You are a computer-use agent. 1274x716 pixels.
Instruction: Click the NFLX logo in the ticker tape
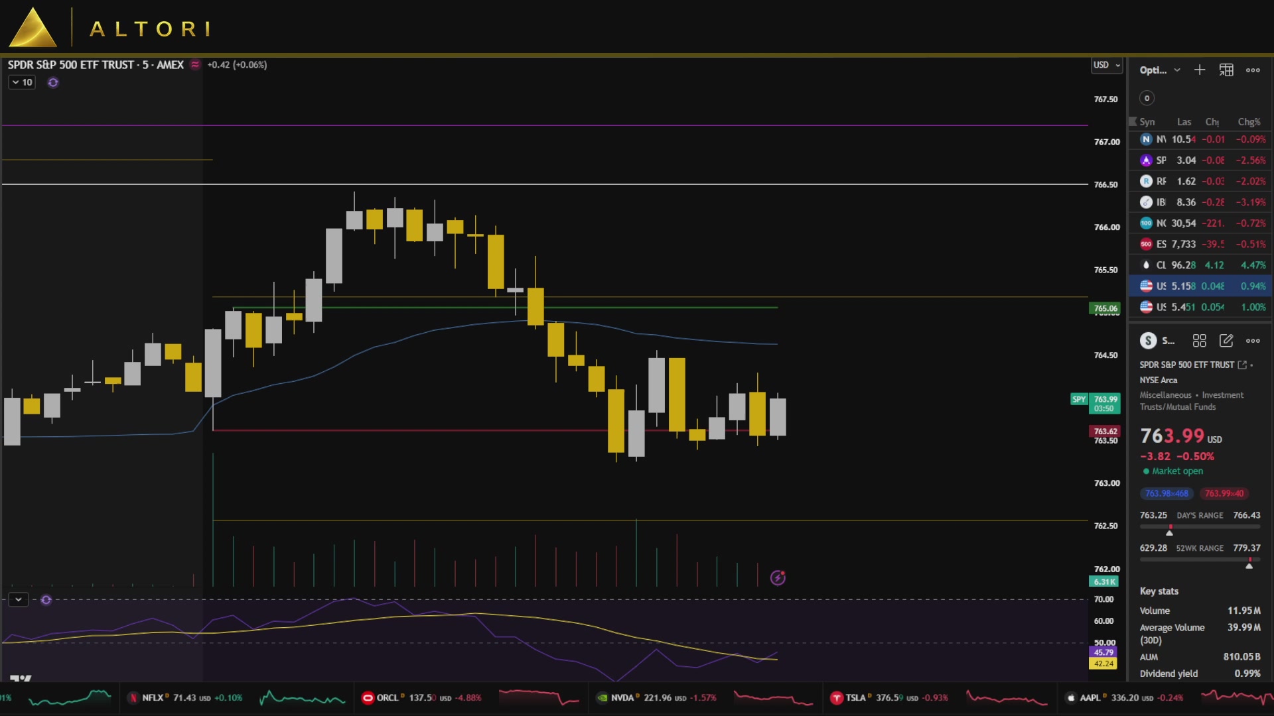[133, 697]
